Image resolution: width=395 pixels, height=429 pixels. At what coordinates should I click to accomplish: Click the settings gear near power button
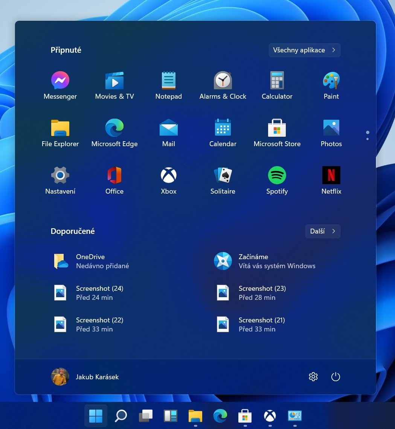click(313, 377)
